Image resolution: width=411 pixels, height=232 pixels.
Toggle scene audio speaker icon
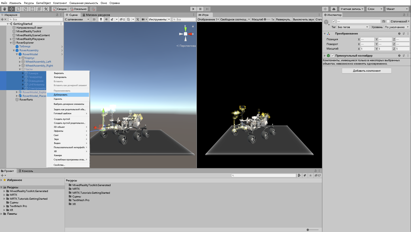coord(106,19)
